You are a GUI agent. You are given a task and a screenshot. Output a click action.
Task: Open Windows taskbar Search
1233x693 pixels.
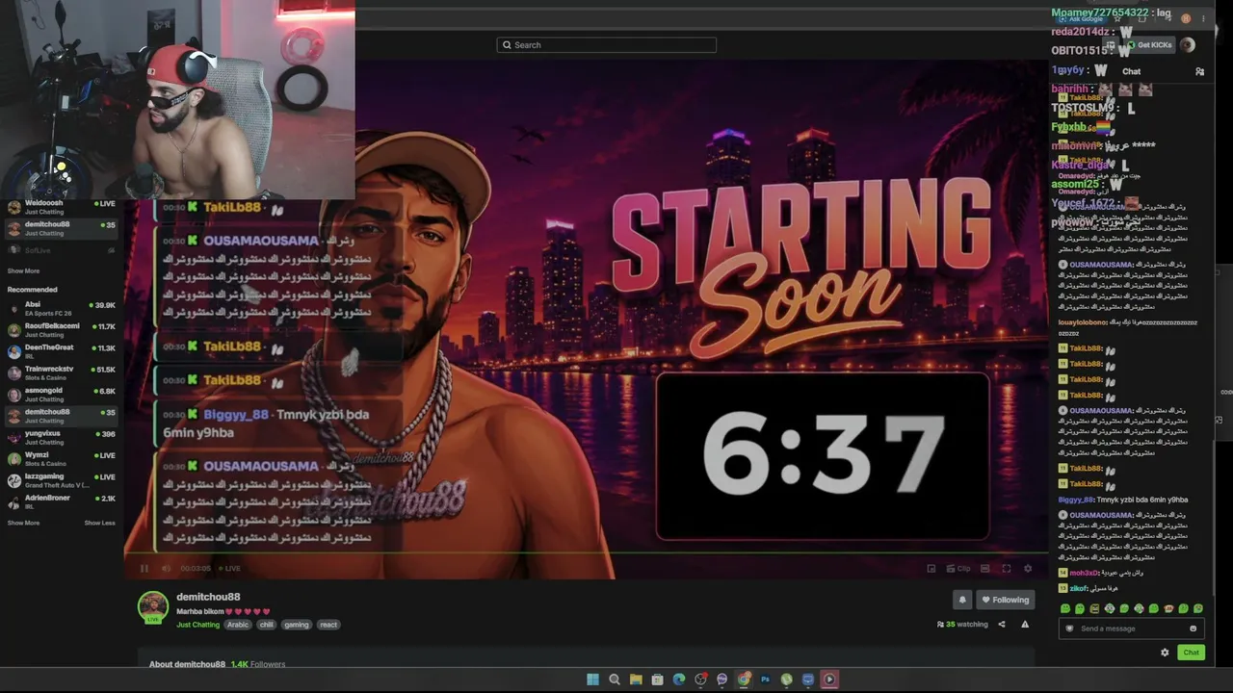(615, 680)
